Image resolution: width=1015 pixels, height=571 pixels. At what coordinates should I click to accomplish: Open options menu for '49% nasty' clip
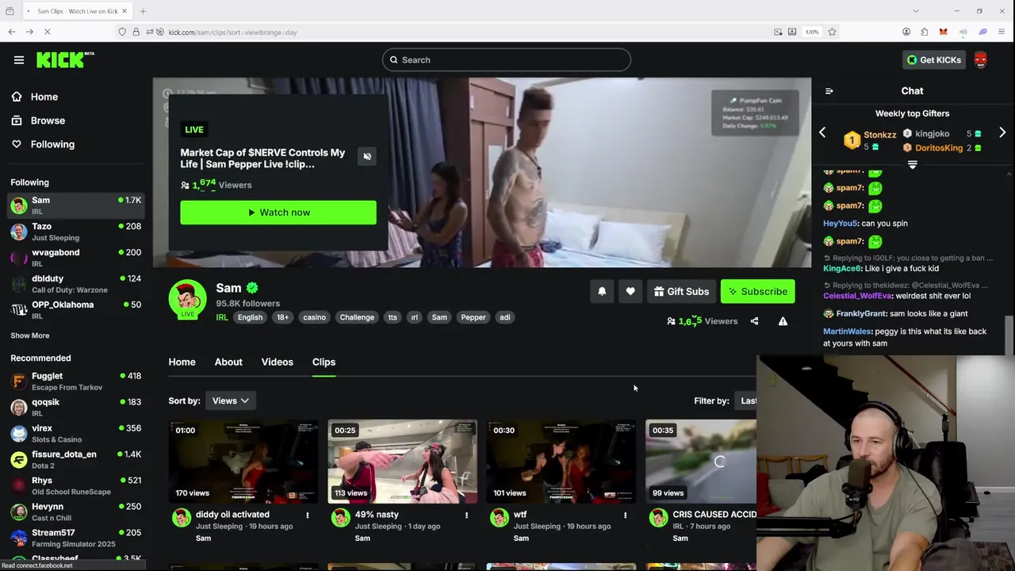466,515
